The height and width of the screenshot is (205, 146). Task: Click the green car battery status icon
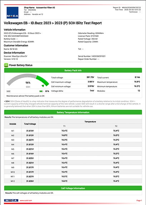6,65
